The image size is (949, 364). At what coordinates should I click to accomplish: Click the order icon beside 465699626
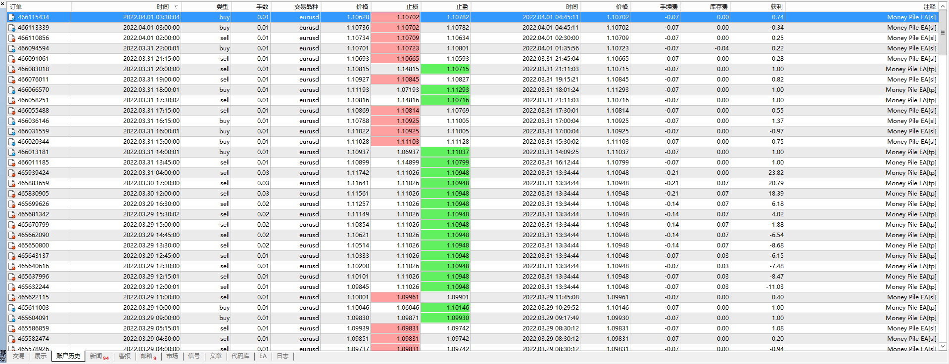[12, 204]
